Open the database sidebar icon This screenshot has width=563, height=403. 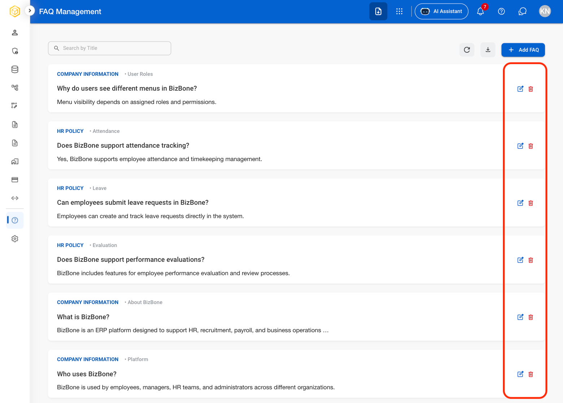15,69
